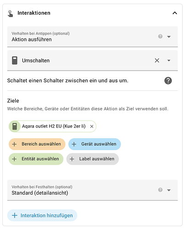Select the Aktion ausführen field value
Image resolution: width=185 pixels, height=229 pixels.
coord(32,39)
